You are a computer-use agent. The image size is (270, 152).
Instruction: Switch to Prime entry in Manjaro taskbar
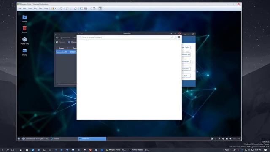(64, 139)
